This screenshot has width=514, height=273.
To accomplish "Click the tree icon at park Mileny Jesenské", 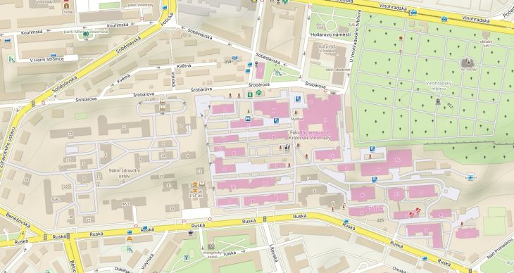I will point(86,34).
